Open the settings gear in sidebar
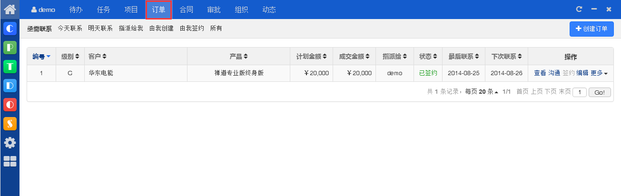Image resolution: width=621 pixels, height=196 pixels. [x=10, y=142]
